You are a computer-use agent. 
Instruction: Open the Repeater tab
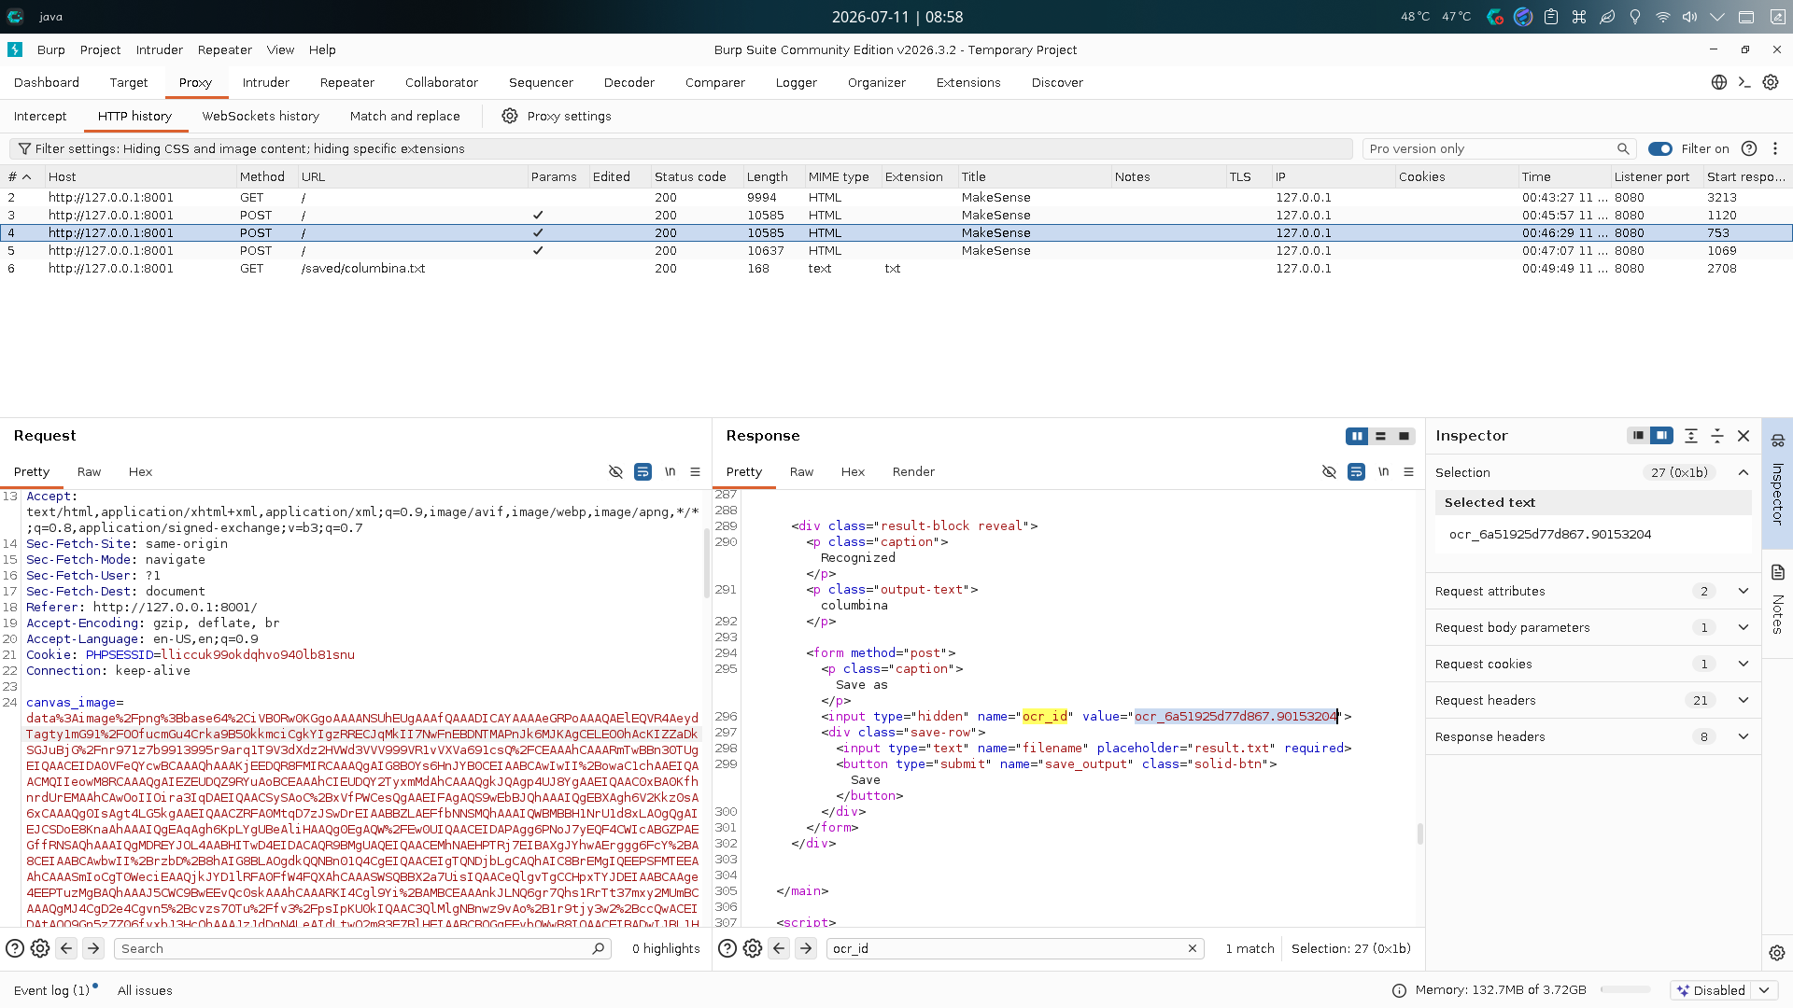pos(347,82)
